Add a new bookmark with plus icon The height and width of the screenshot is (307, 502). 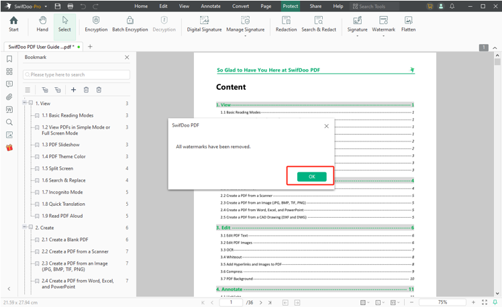[x=73, y=90]
